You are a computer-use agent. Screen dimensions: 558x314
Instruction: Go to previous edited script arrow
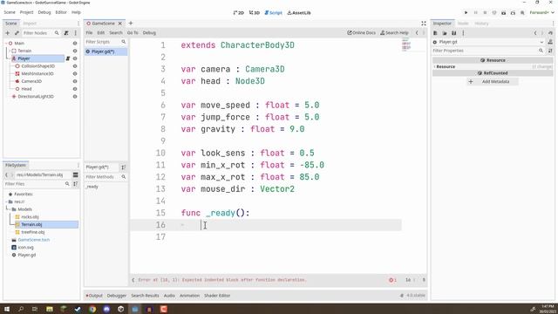(x=417, y=33)
